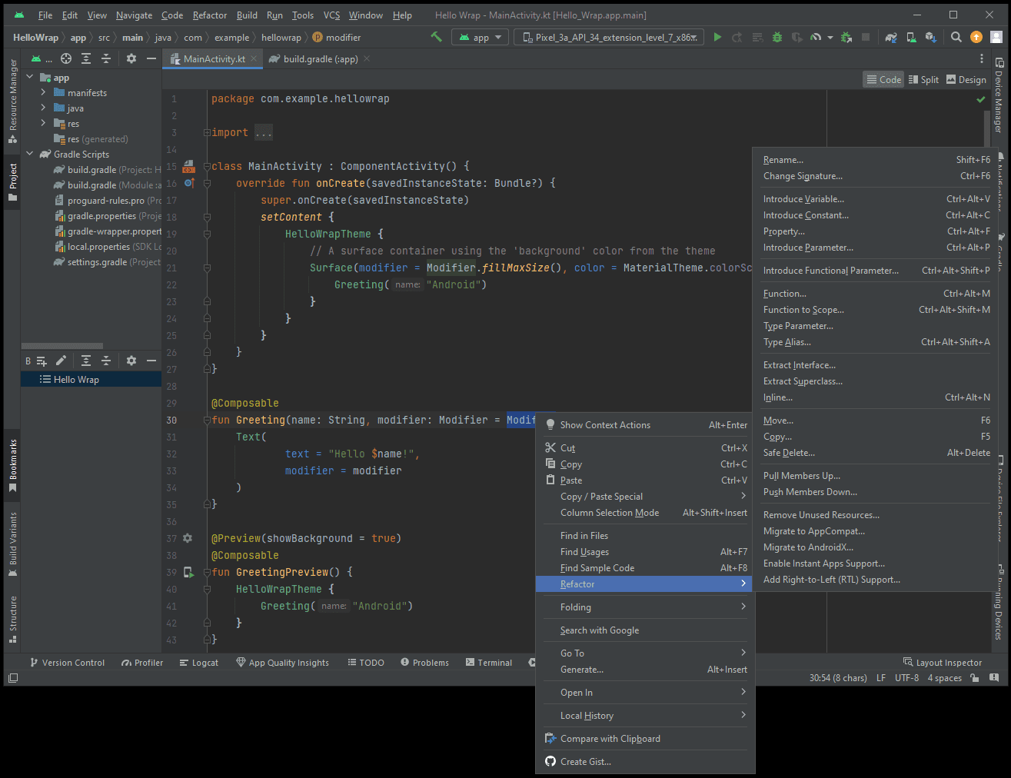Image resolution: width=1011 pixels, height=778 pixels.
Task: Click Find Usages in context menu
Action: pyautogui.click(x=584, y=552)
